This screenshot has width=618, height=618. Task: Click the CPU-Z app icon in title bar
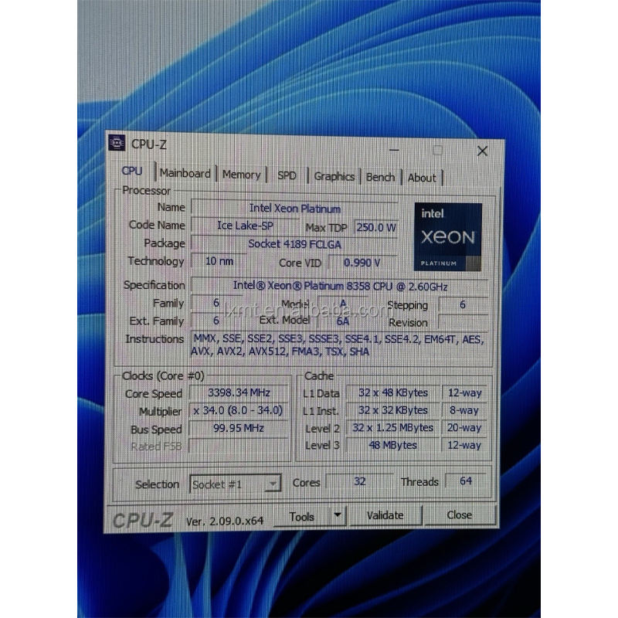pos(117,143)
